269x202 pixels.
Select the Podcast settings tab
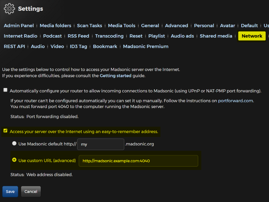53,36
